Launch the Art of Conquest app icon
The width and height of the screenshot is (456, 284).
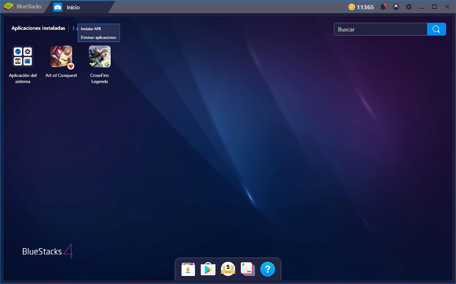click(x=61, y=56)
